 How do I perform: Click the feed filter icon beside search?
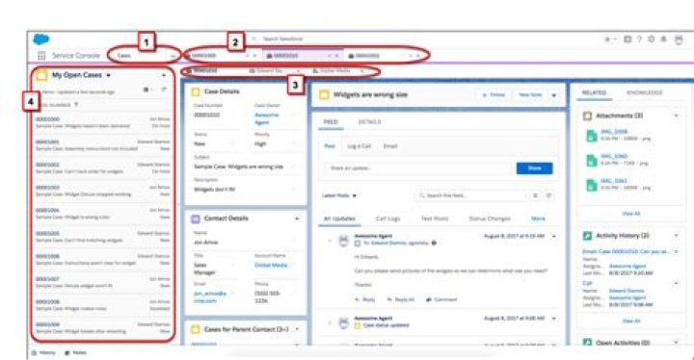(x=535, y=195)
